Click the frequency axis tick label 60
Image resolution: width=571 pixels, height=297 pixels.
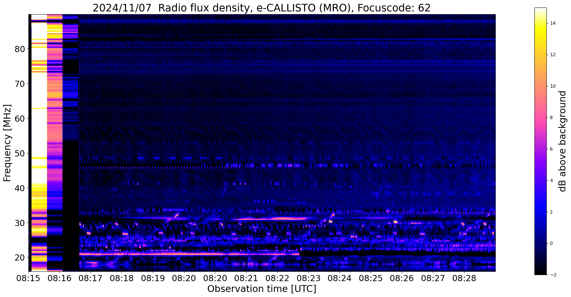coord(20,119)
